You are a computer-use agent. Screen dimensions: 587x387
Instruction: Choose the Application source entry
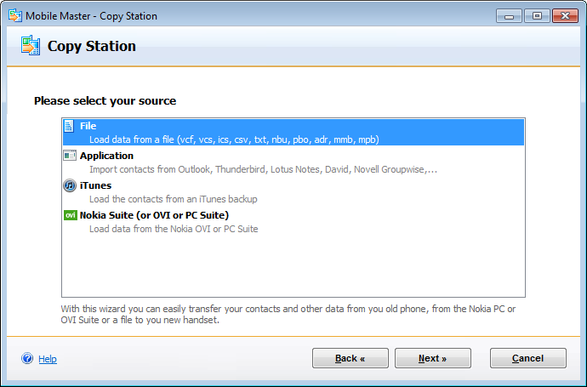click(106, 156)
